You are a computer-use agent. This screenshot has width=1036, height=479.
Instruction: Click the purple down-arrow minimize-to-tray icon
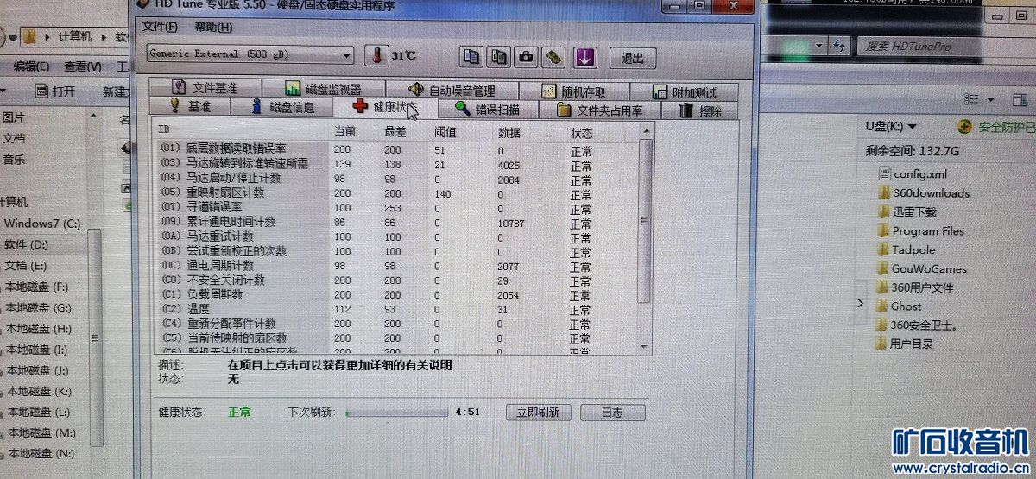click(x=585, y=58)
